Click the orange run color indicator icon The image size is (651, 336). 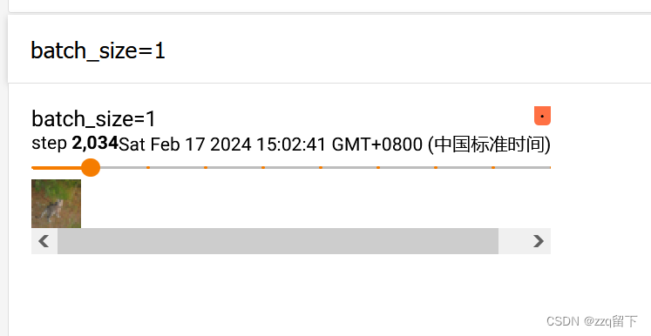click(542, 116)
